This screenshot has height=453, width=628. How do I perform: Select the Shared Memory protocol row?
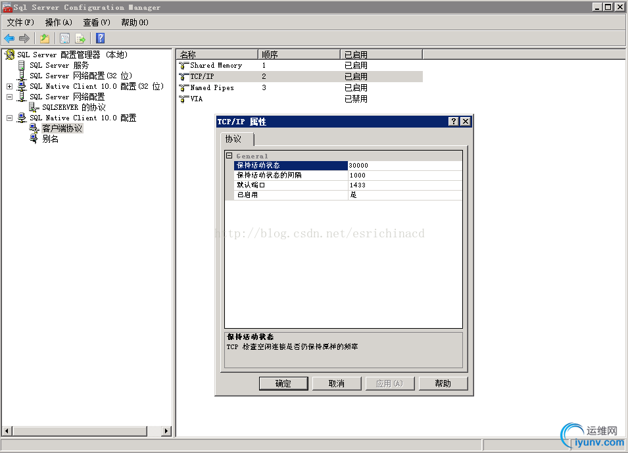(x=301, y=65)
